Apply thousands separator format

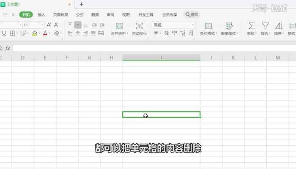174,33
